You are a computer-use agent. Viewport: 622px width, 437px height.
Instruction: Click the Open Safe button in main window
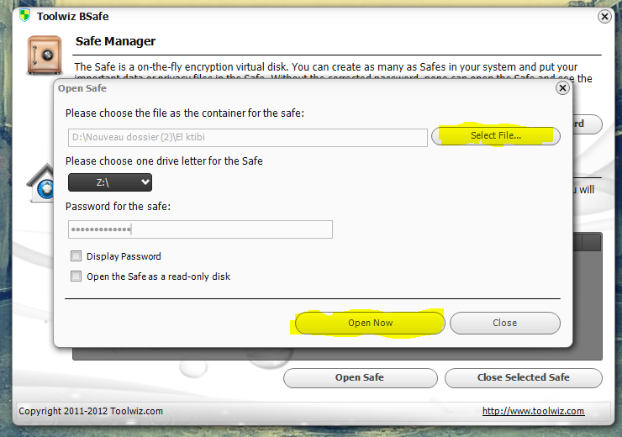[361, 377]
